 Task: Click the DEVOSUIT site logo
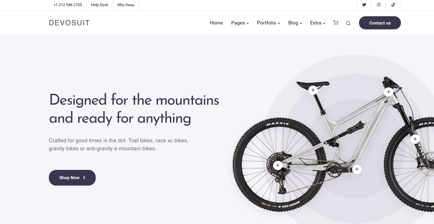[69, 23]
